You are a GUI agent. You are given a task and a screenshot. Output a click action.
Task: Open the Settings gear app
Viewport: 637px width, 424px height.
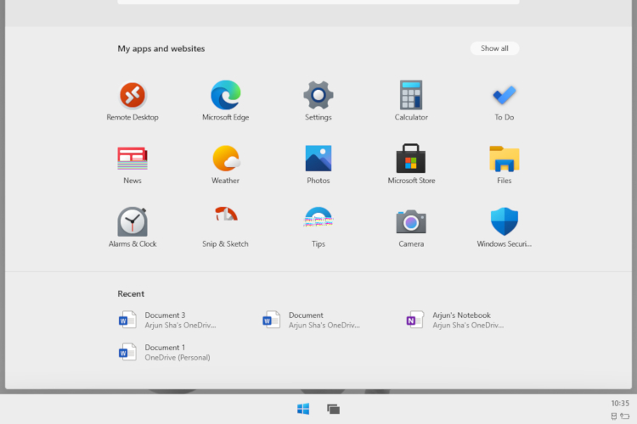pos(318,102)
